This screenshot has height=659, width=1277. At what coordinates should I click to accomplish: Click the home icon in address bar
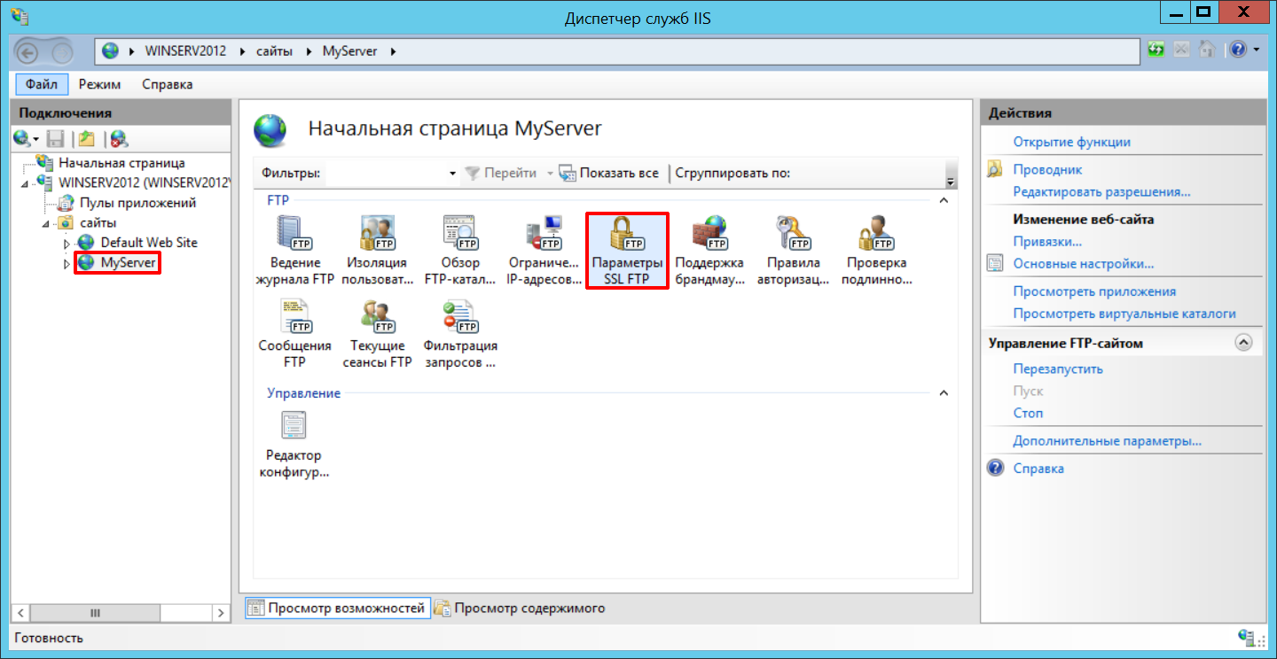[1206, 50]
